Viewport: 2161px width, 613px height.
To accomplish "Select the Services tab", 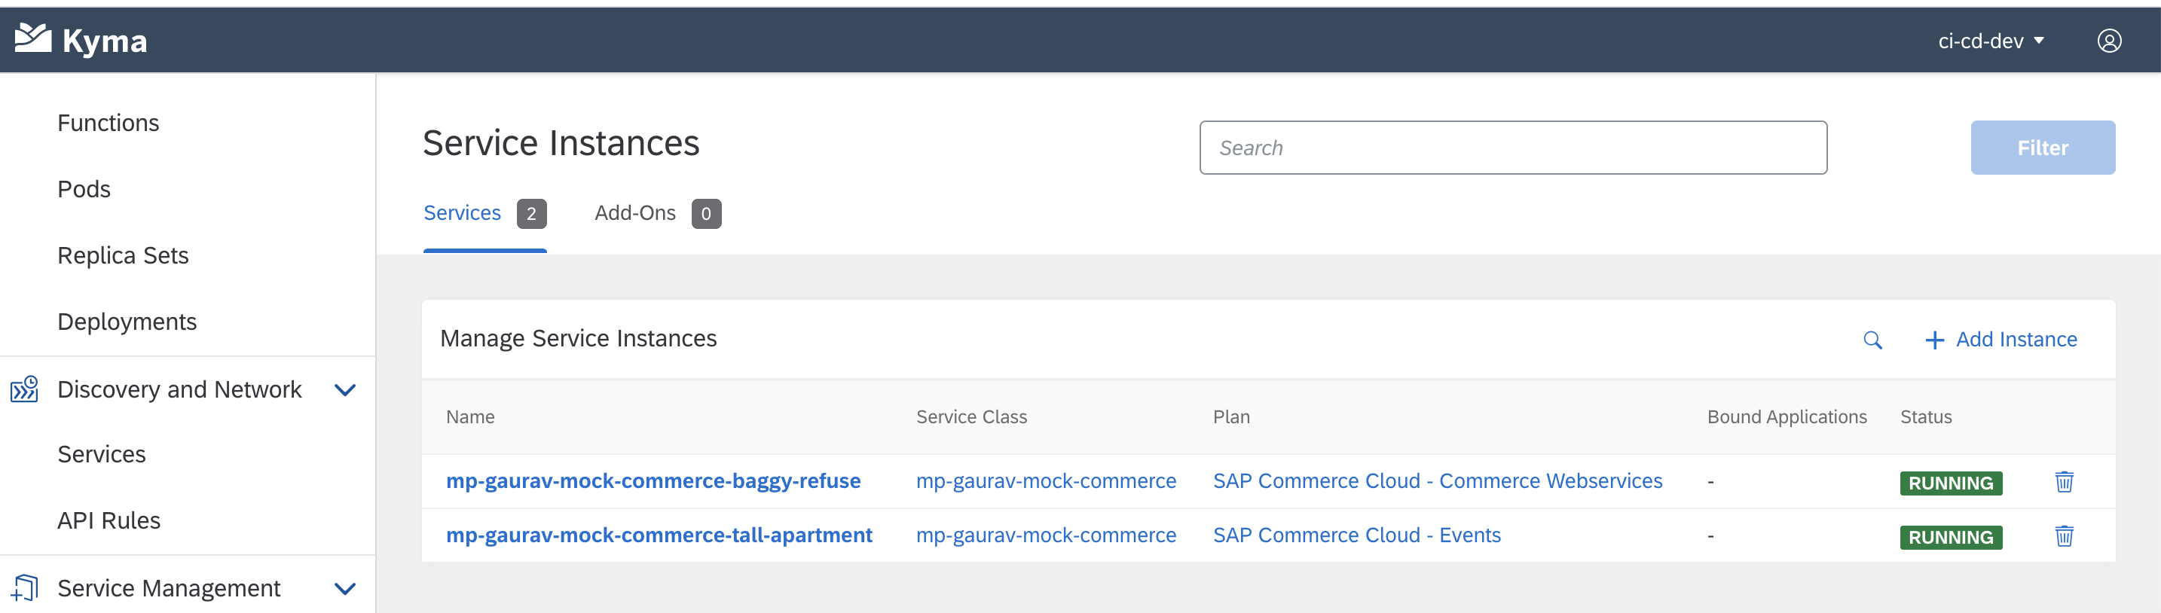I will [462, 213].
